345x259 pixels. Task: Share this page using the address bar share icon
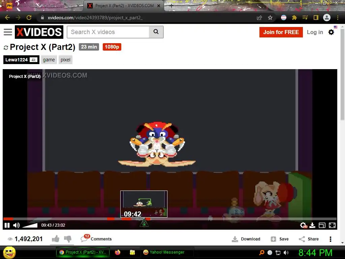click(x=259, y=18)
